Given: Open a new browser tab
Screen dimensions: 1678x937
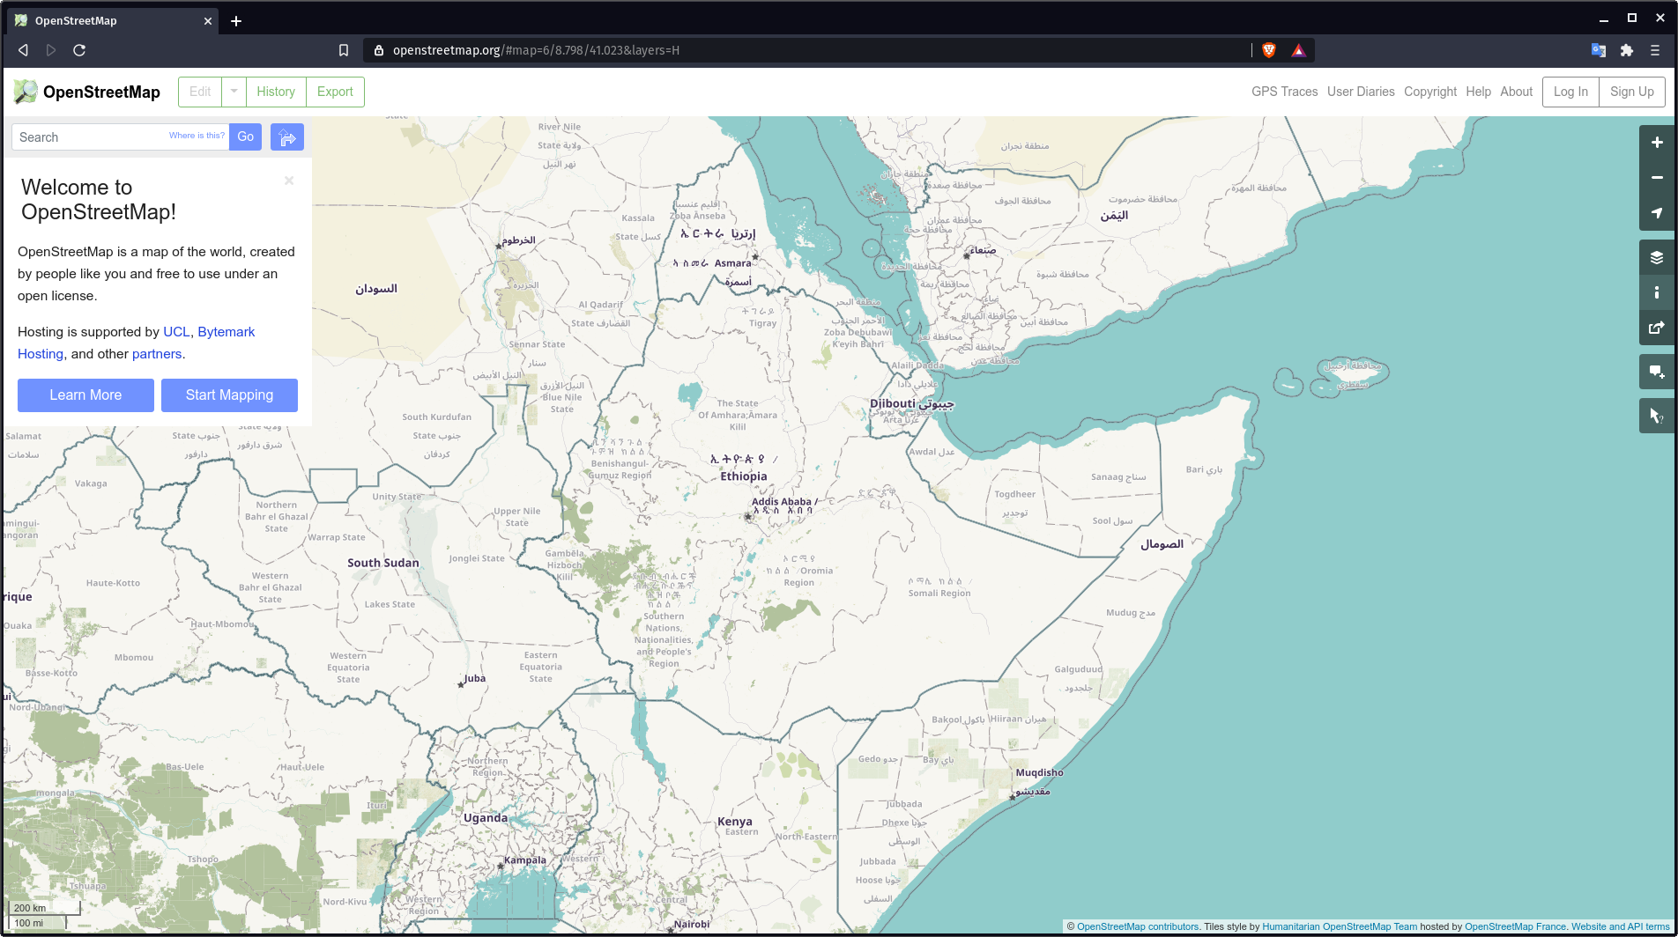Looking at the screenshot, I should tap(236, 21).
